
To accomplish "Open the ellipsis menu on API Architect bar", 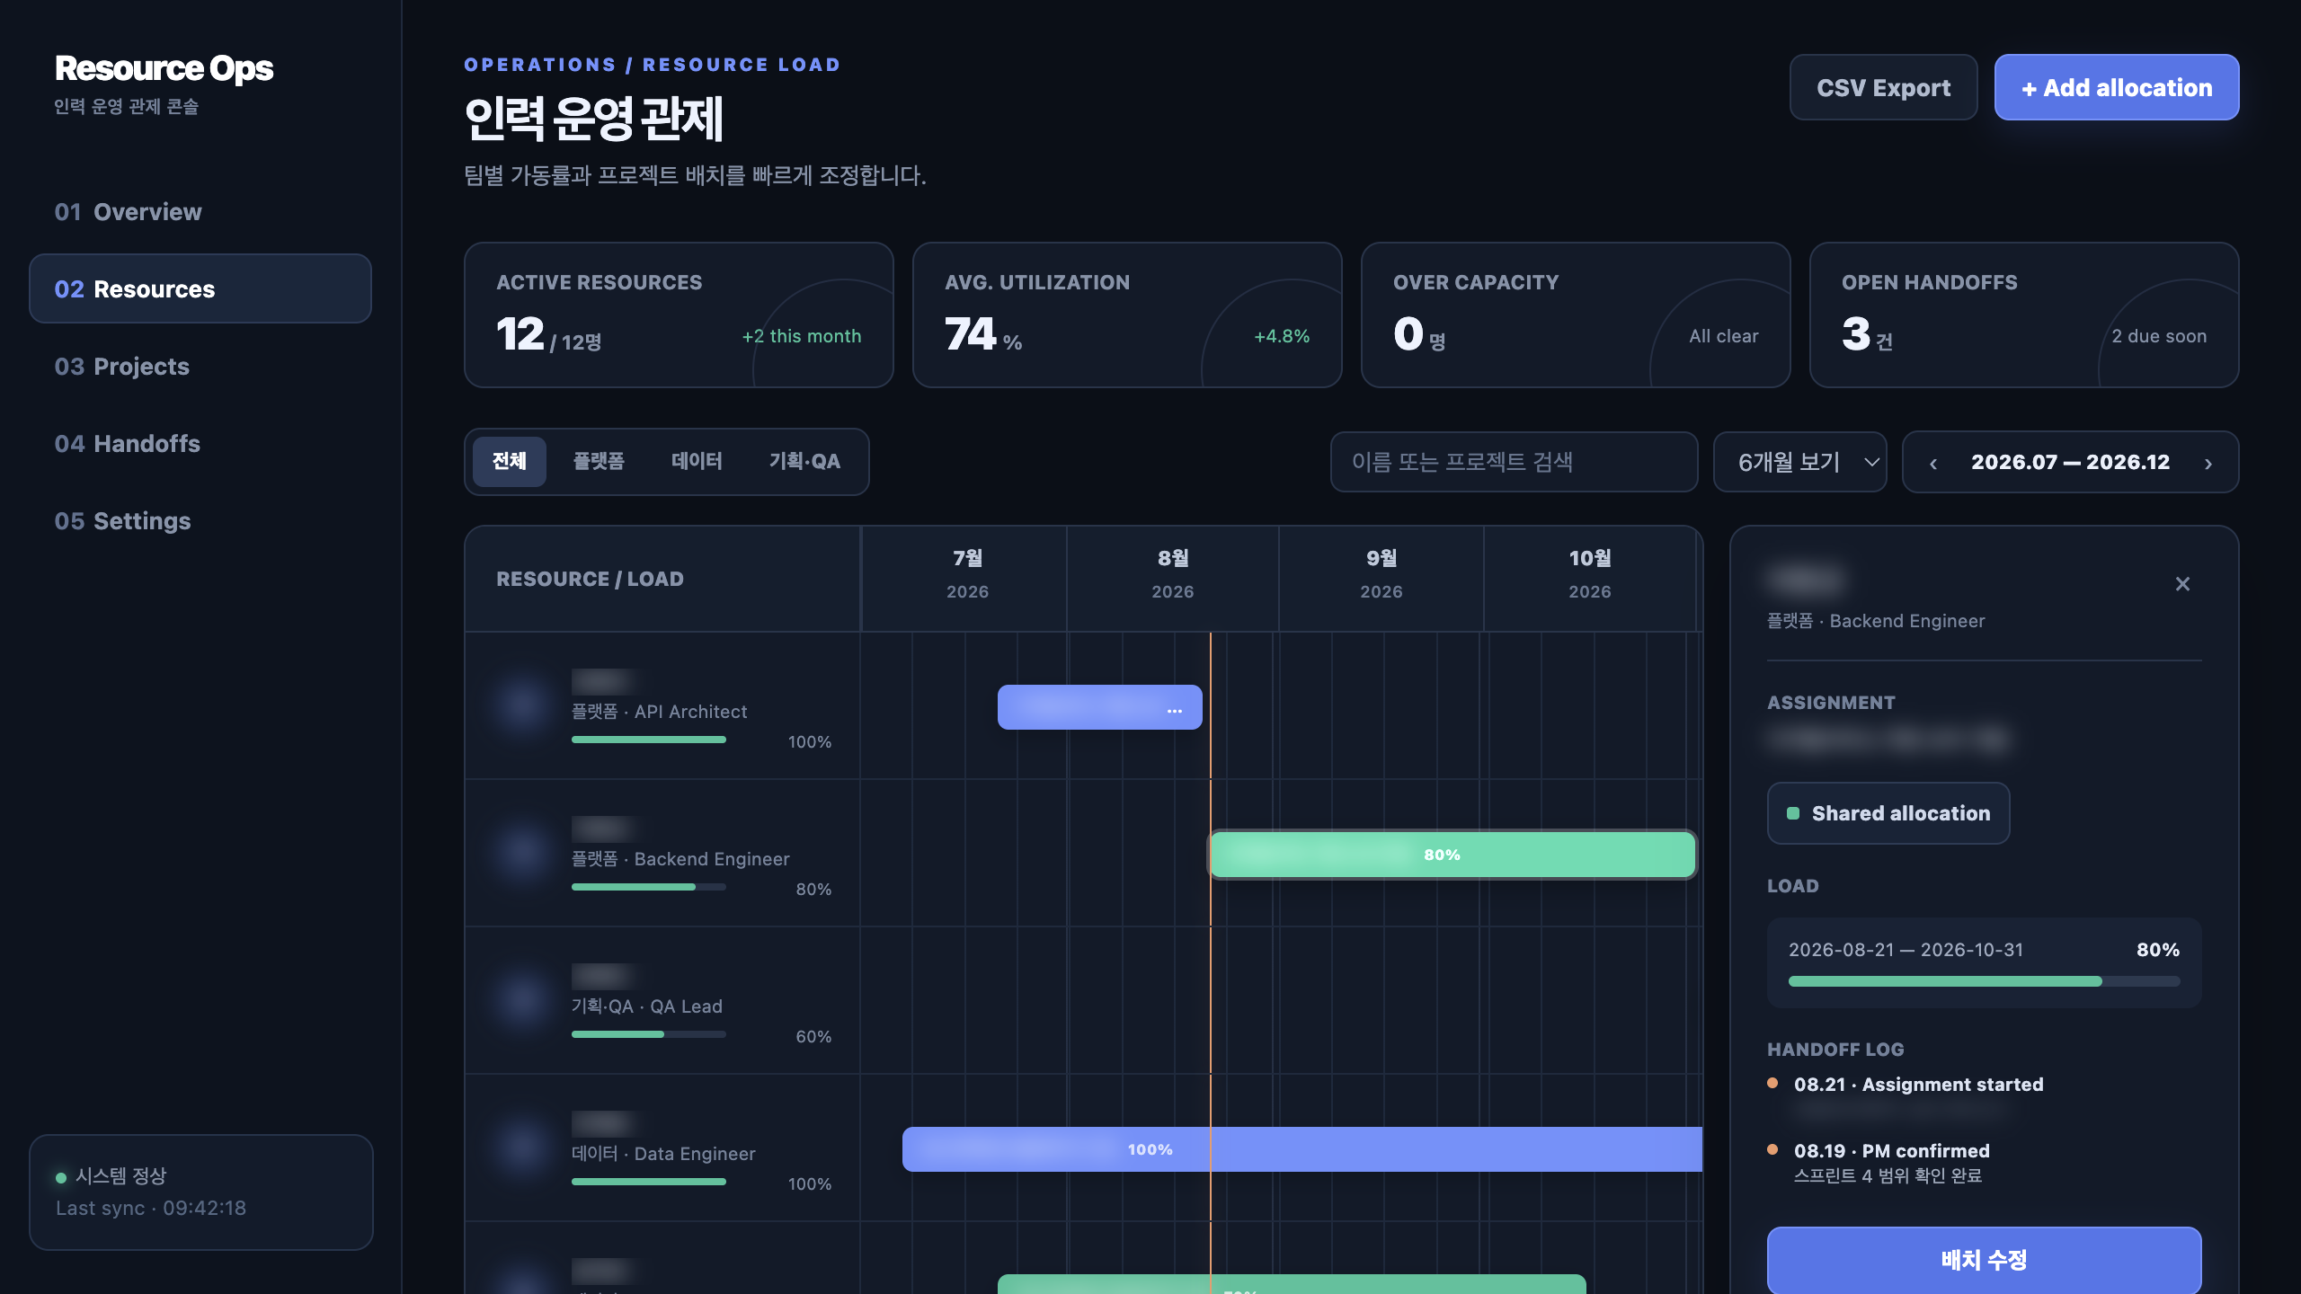I will click(1175, 711).
